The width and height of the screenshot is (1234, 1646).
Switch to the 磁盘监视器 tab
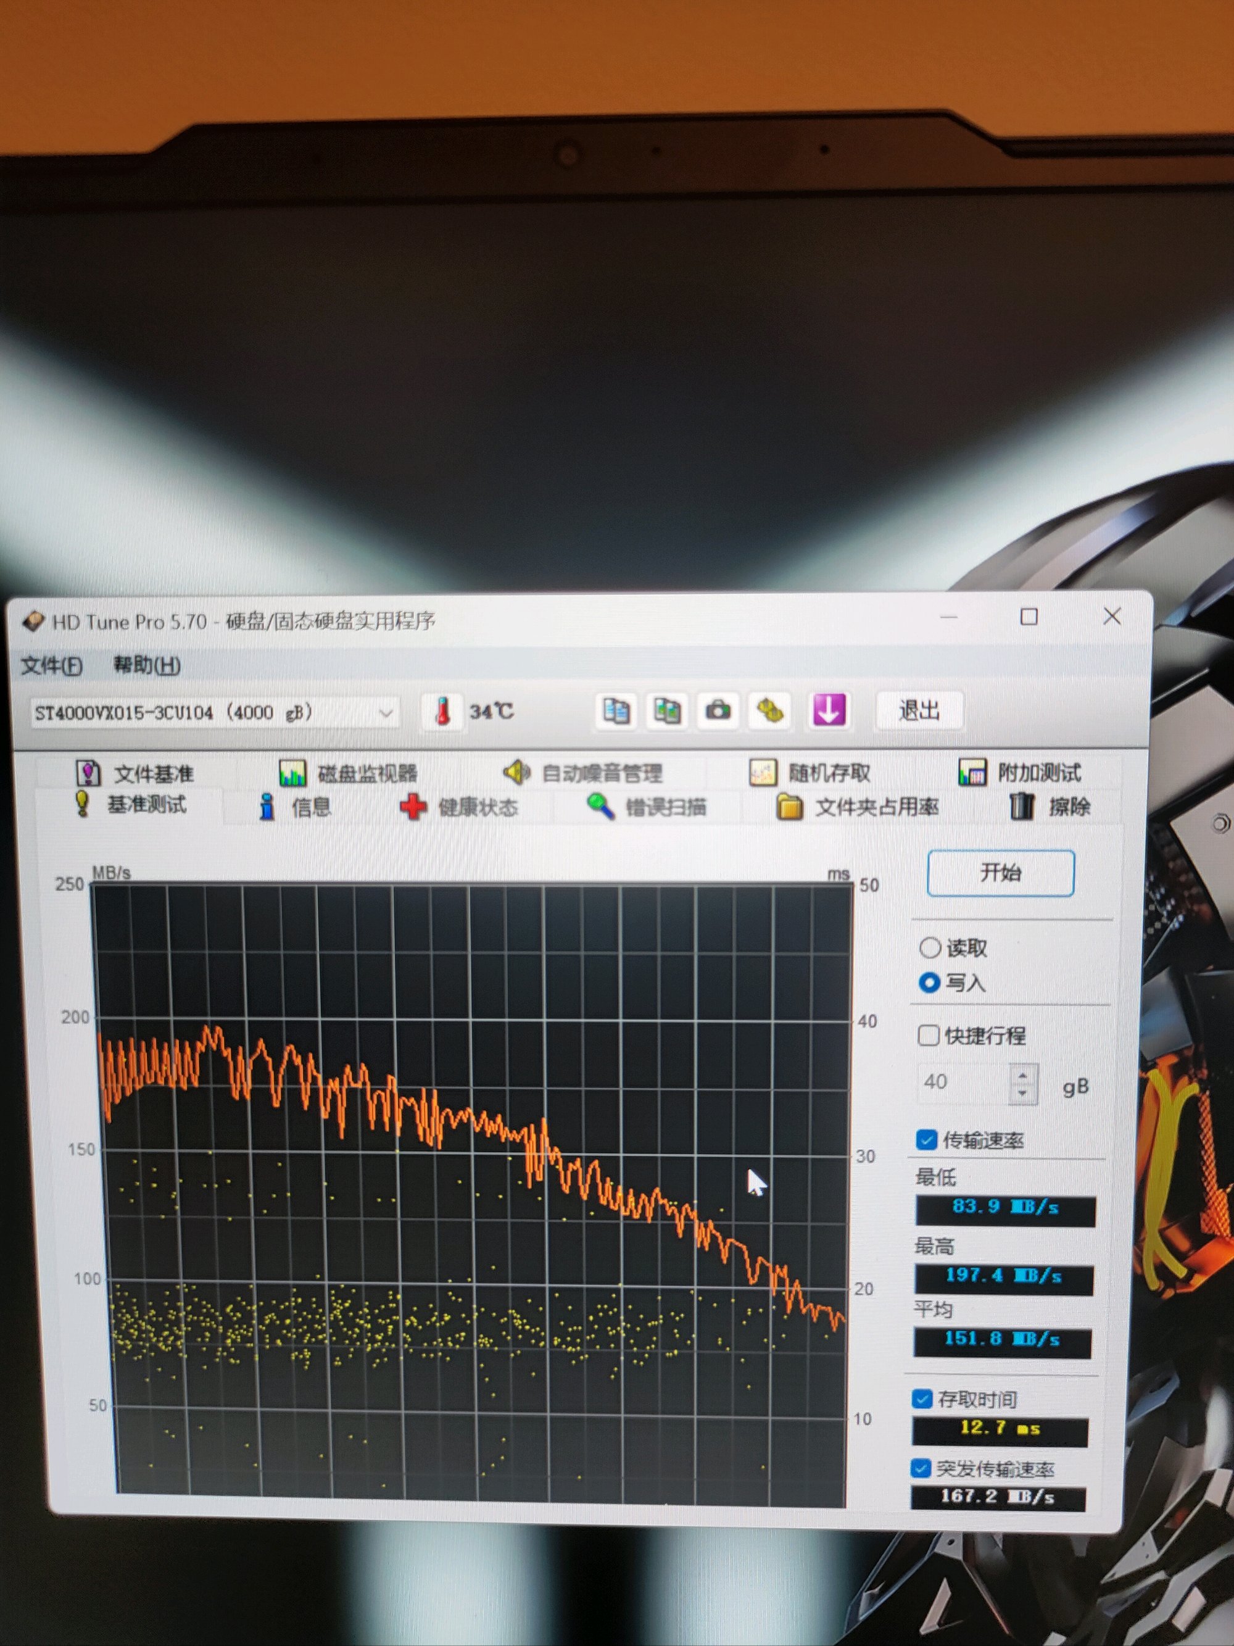pos(348,773)
